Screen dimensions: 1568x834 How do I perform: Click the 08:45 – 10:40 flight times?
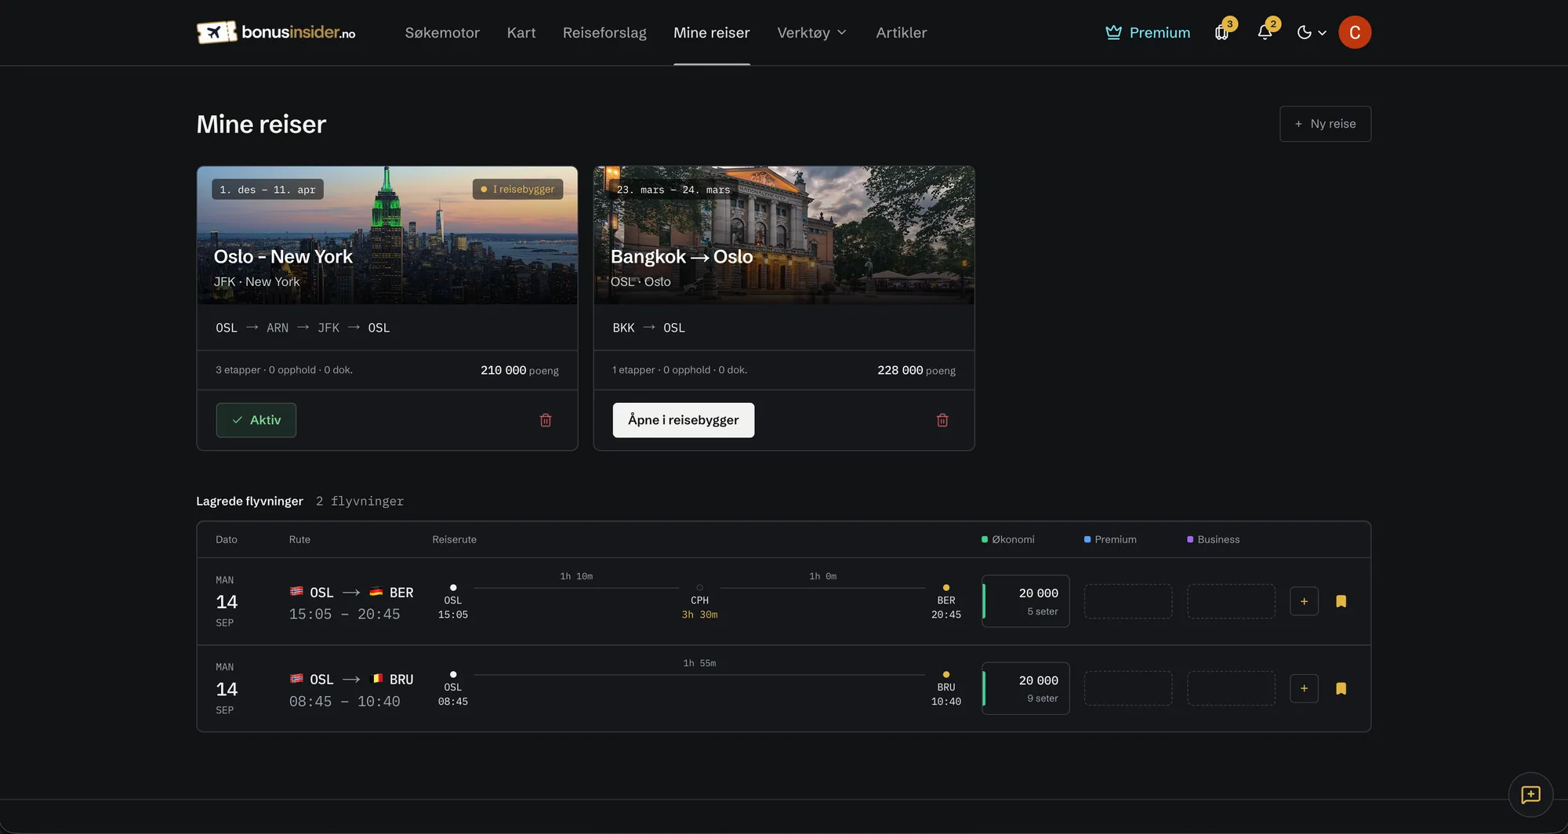click(x=344, y=702)
